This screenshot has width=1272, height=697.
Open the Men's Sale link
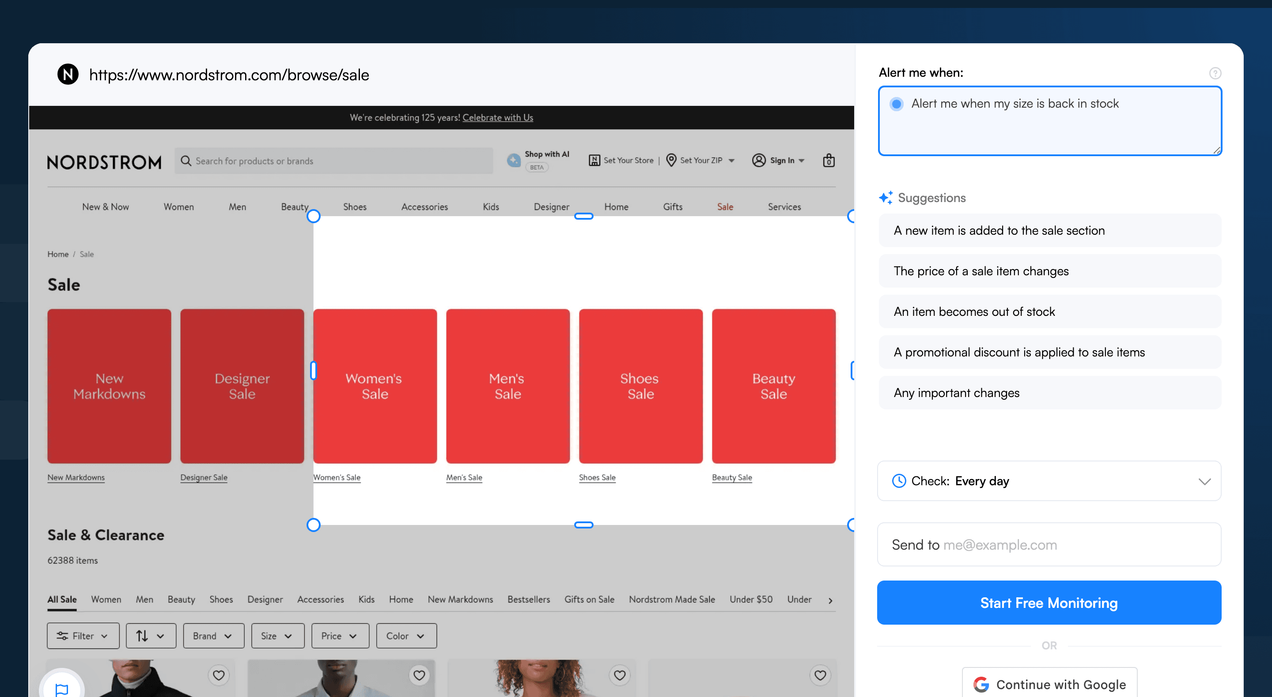[464, 477]
